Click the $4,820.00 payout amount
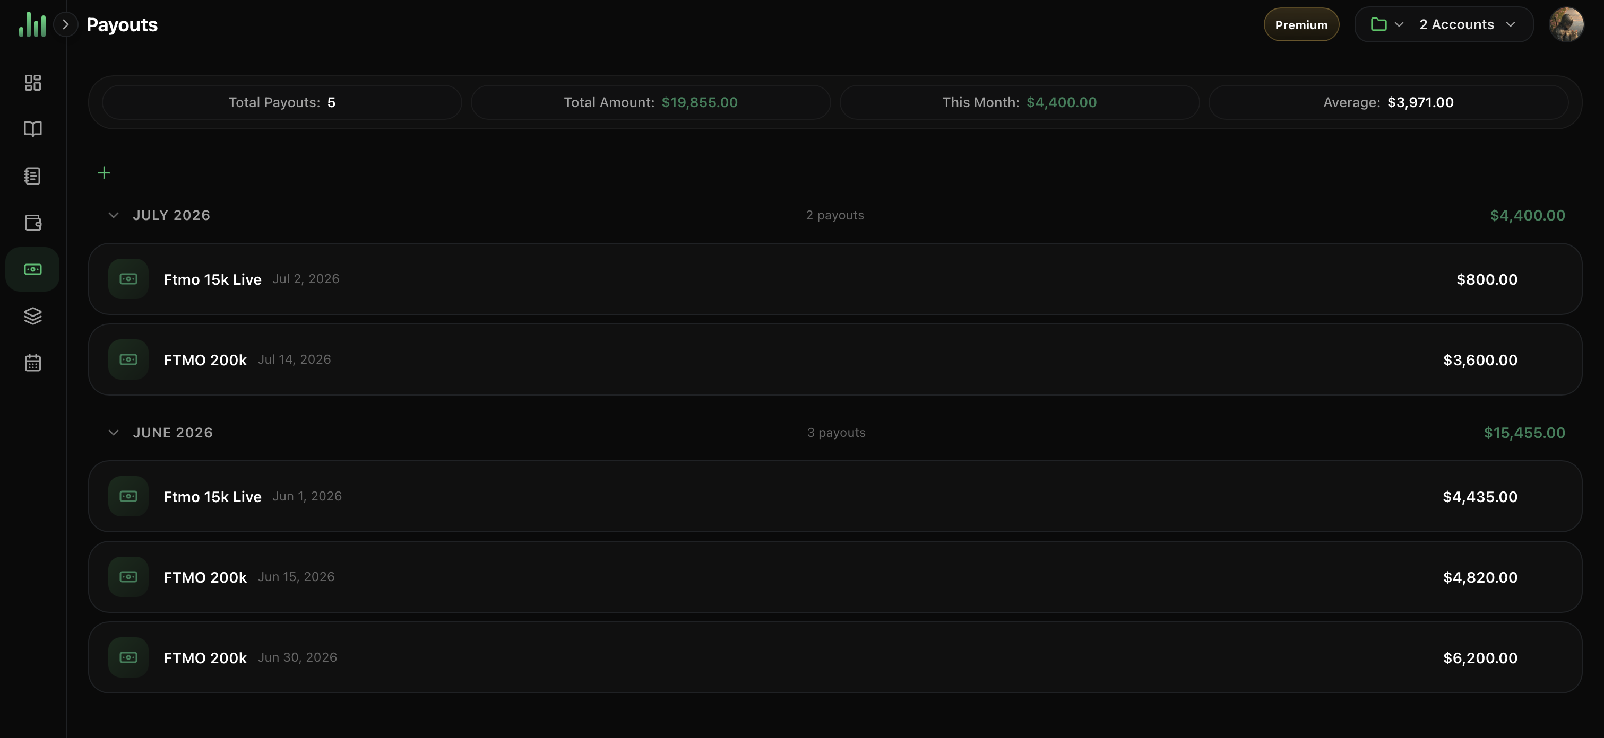Screen dimensions: 1604x738 coord(1480,577)
